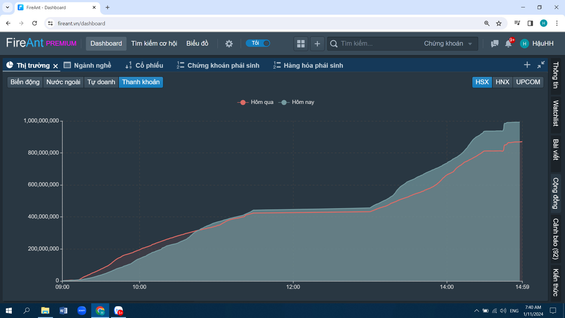
Task: Click the layout grid icon
Action: point(301,44)
